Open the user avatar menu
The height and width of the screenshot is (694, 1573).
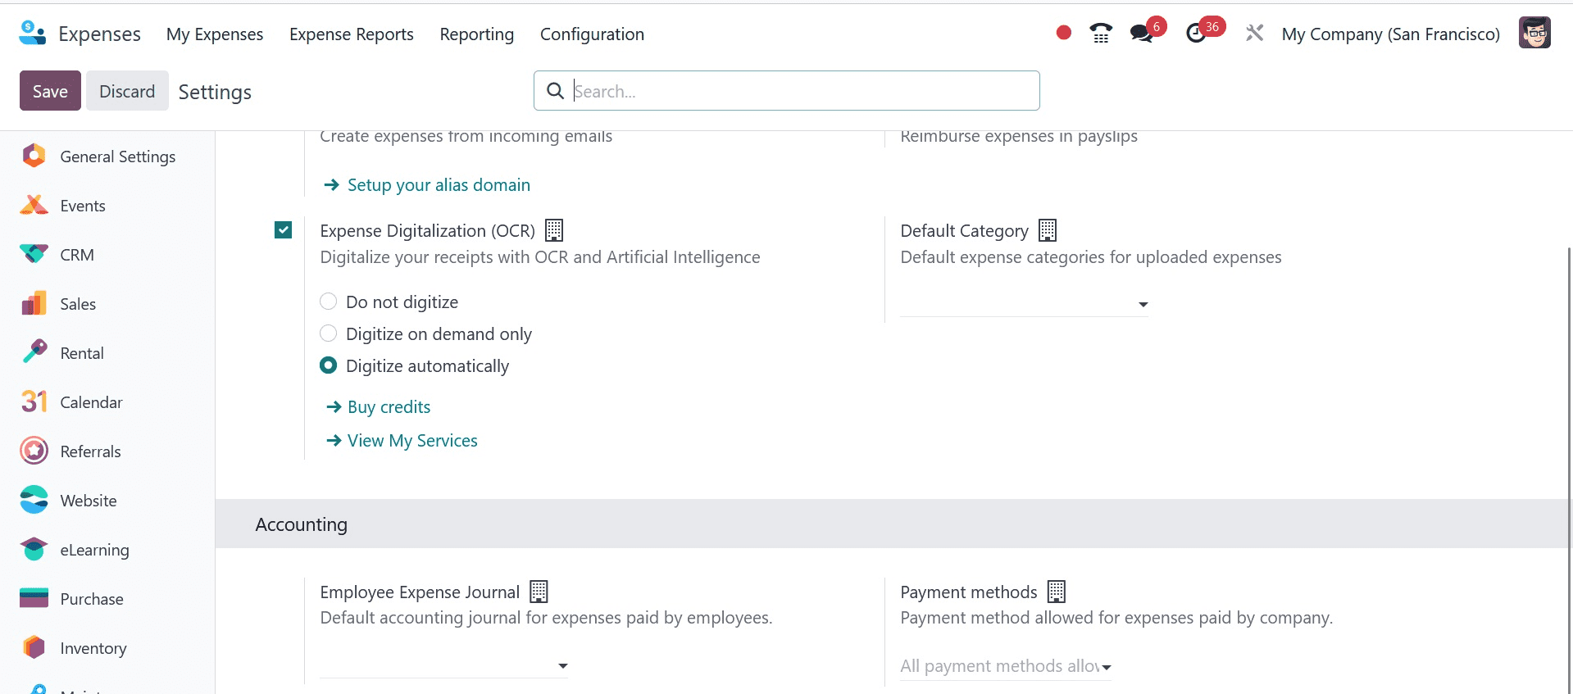(x=1534, y=34)
